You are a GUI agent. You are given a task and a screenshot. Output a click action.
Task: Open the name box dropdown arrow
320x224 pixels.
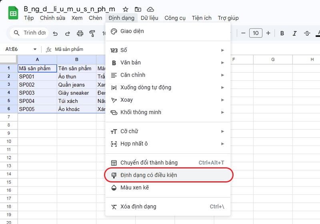coord(35,49)
